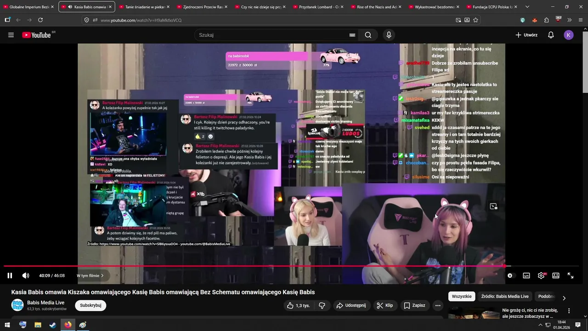Open options for 'Nie grożę ci' recommendation
This screenshot has height=331, width=588.
coord(569,311)
